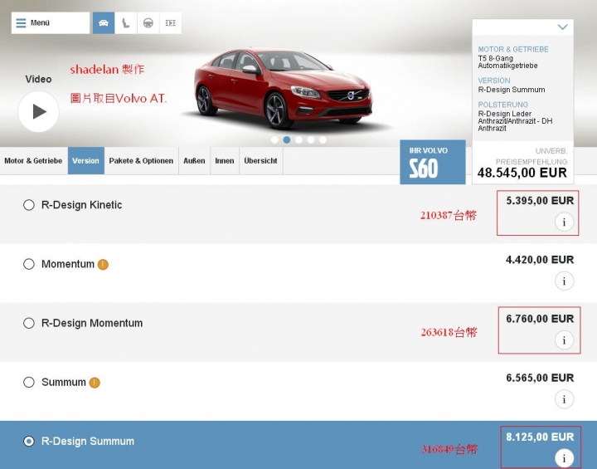
Task: Select the exterior car view icon
Action: point(104,23)
